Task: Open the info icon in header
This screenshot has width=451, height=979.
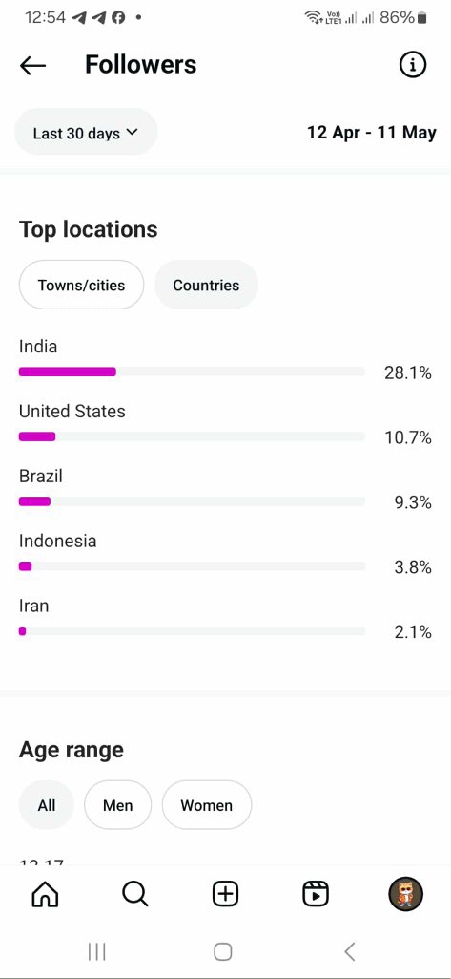Action: pyautogui.click(x=412, y=64)
